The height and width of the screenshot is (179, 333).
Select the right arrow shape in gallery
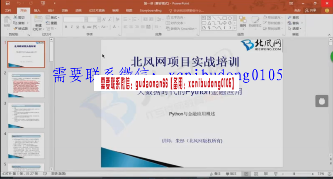point(225,23)
